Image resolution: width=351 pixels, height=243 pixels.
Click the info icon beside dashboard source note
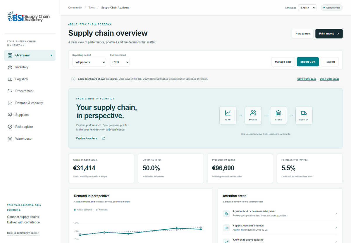(73, 79)
